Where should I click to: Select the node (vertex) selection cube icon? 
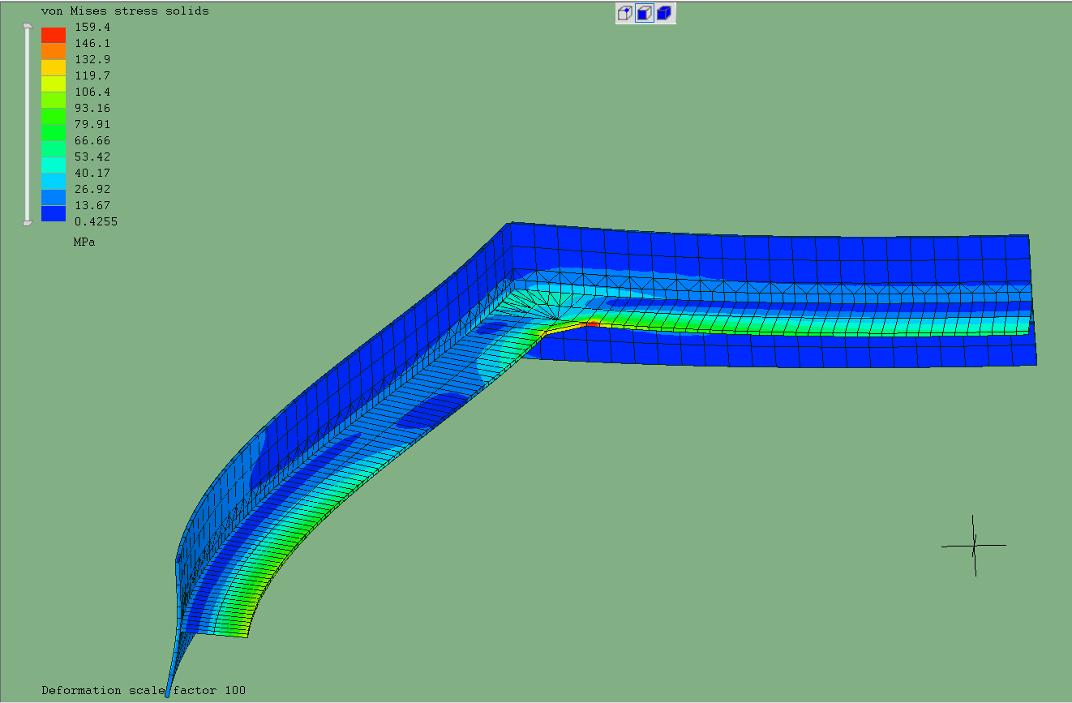[625, 13]
